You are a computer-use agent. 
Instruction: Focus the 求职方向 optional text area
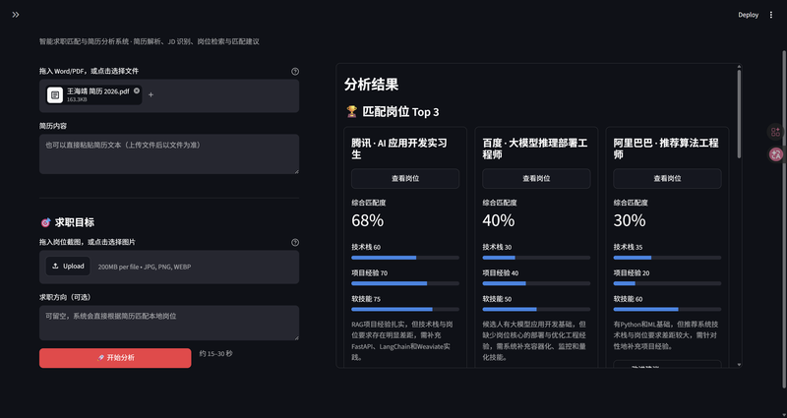tap(169, 324)
